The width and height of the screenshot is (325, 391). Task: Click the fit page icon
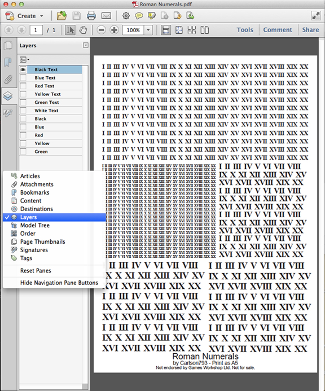(x=179, y=30)
